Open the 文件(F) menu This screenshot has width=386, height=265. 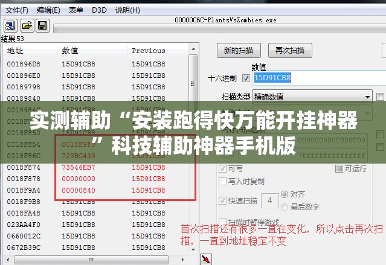[x=17, y=10]
